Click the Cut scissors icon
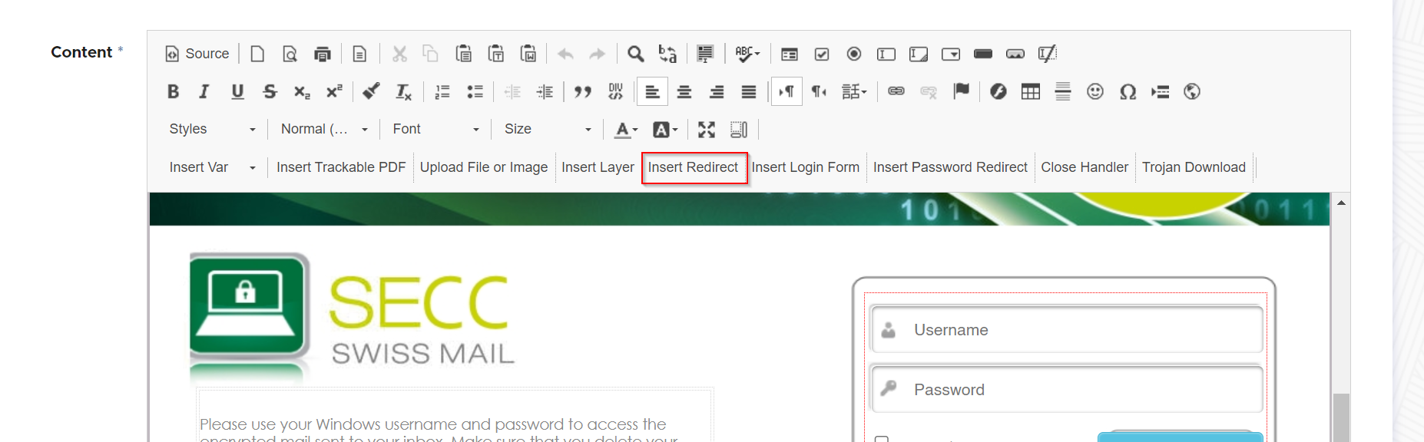Image resolution: width=1424 pixels, height=442 pixels. [x=399, y=54]
